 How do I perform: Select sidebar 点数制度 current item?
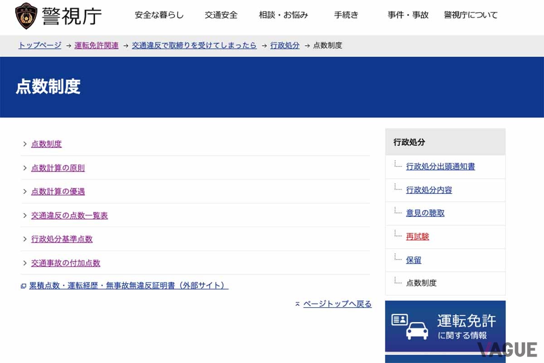point(421,283)
